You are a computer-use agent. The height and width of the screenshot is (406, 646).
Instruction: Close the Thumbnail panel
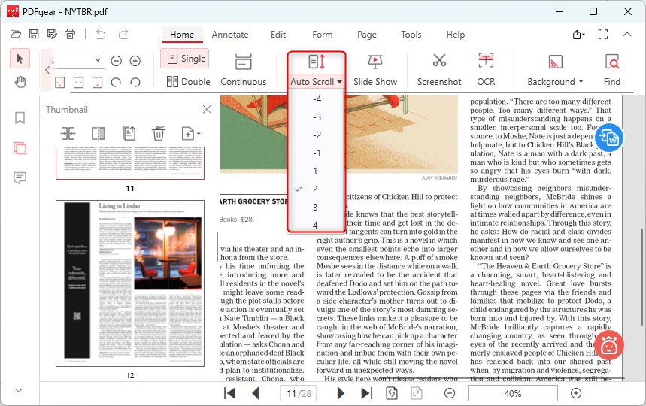click(x=207, y=109)
